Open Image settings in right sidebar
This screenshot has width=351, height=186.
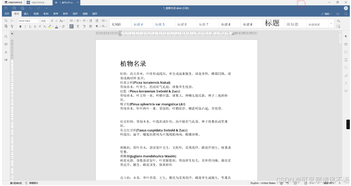coord(346,52)
